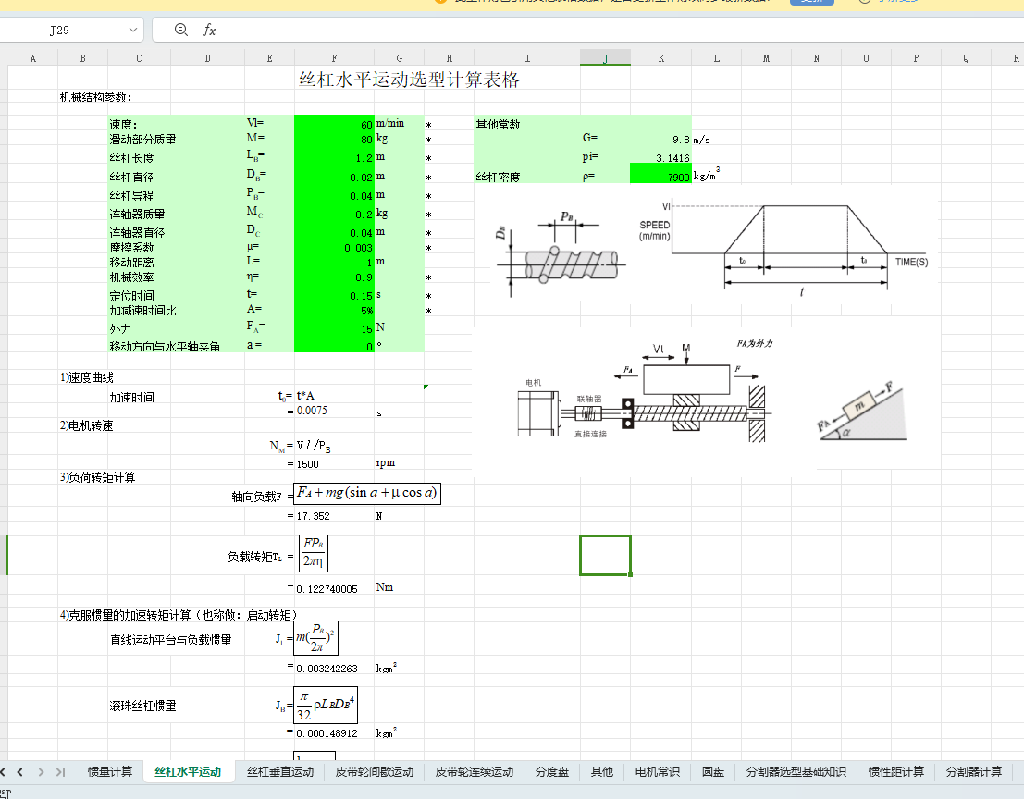Select the 分割器选型基础知识 sheet tab
This screenshot has height=799, width=1024.
(x=796, y=771)
